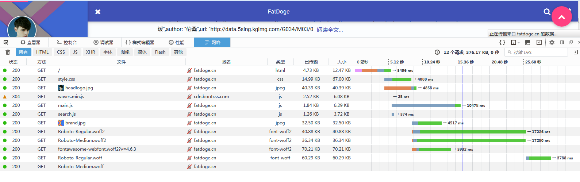Sort by 大小 column header

tap(342, 62)
